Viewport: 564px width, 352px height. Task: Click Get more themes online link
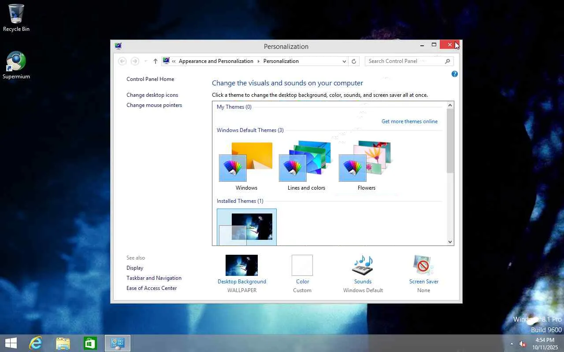pos(410,121)
